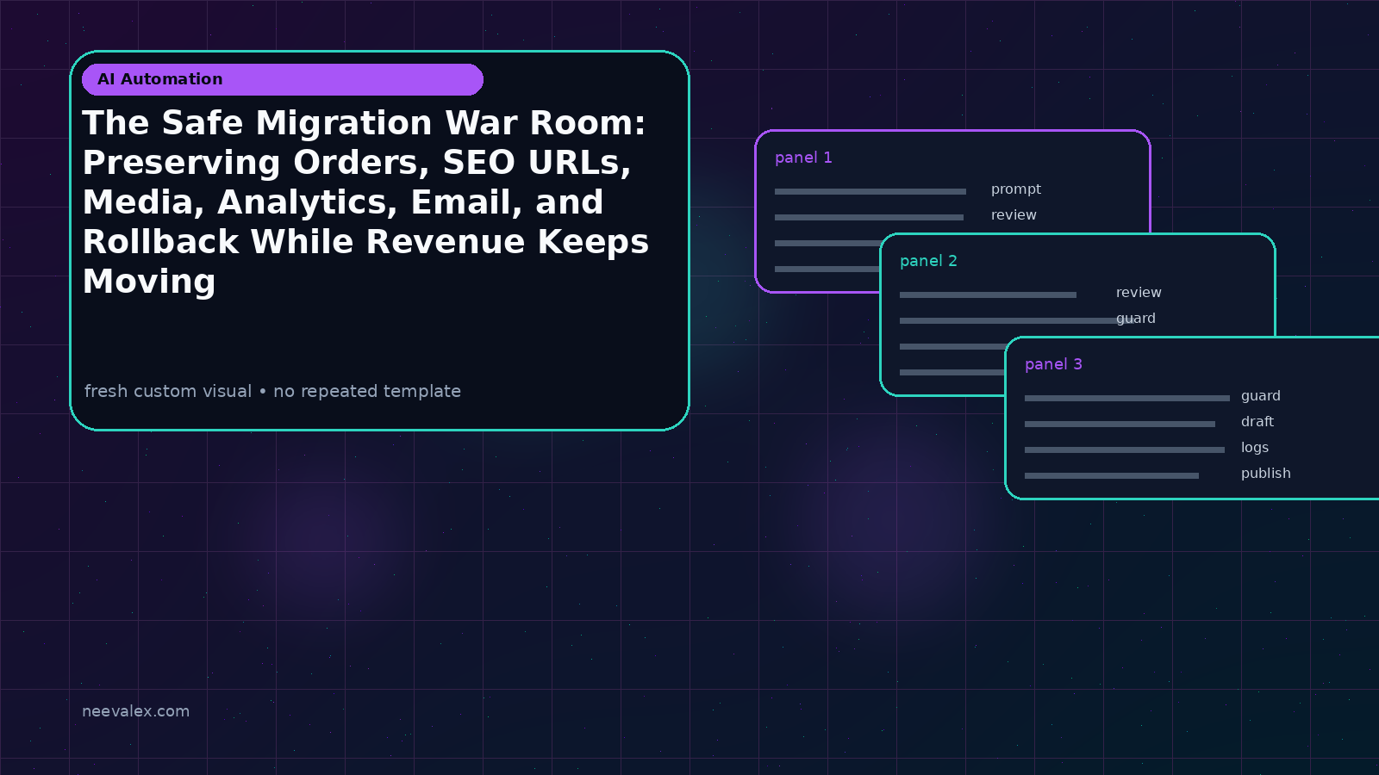Click 'review' label in panel 2
Image resolution: width=1379 pixels, height=775 pixels.
[x=1139, y=293]
